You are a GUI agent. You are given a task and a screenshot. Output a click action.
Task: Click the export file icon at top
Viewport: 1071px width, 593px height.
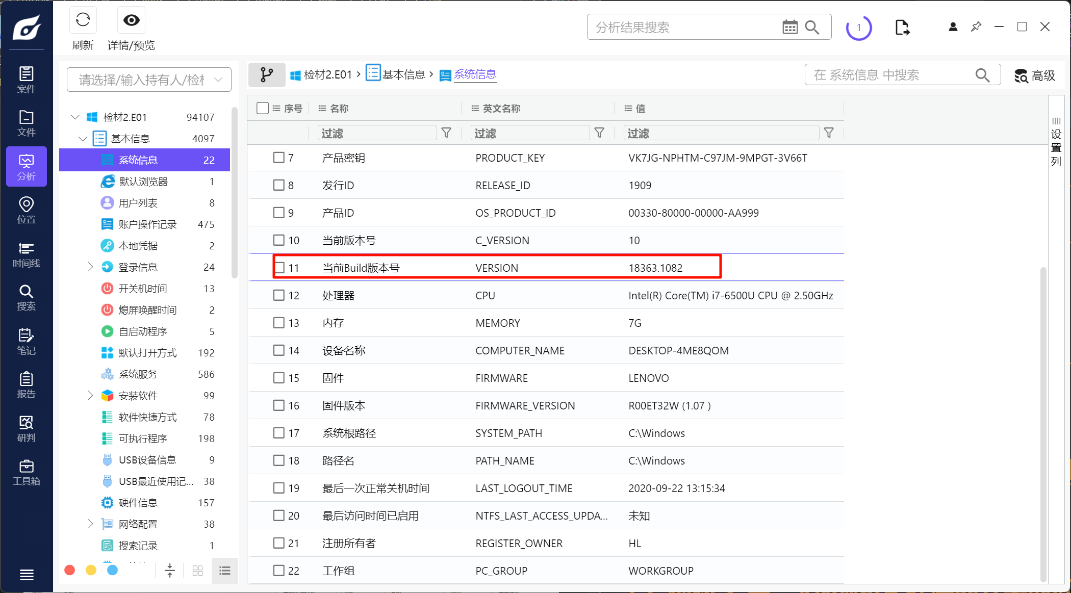902,27
